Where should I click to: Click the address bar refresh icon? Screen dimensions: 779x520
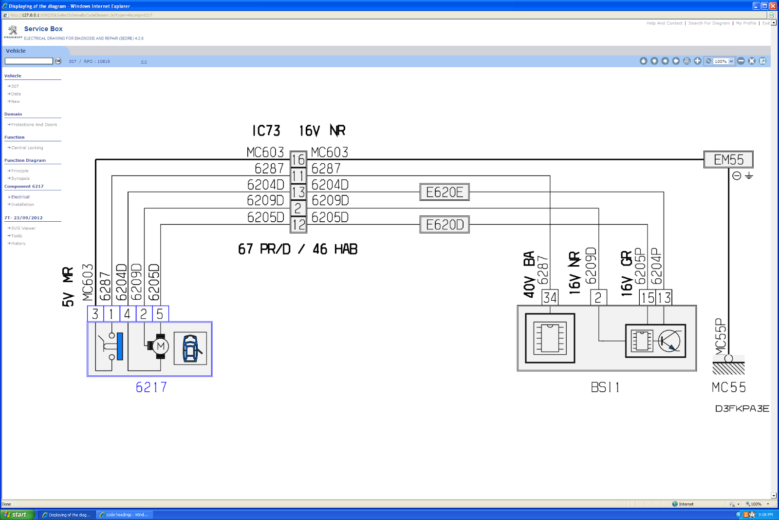pyautogui.click(x=772, y=15)
